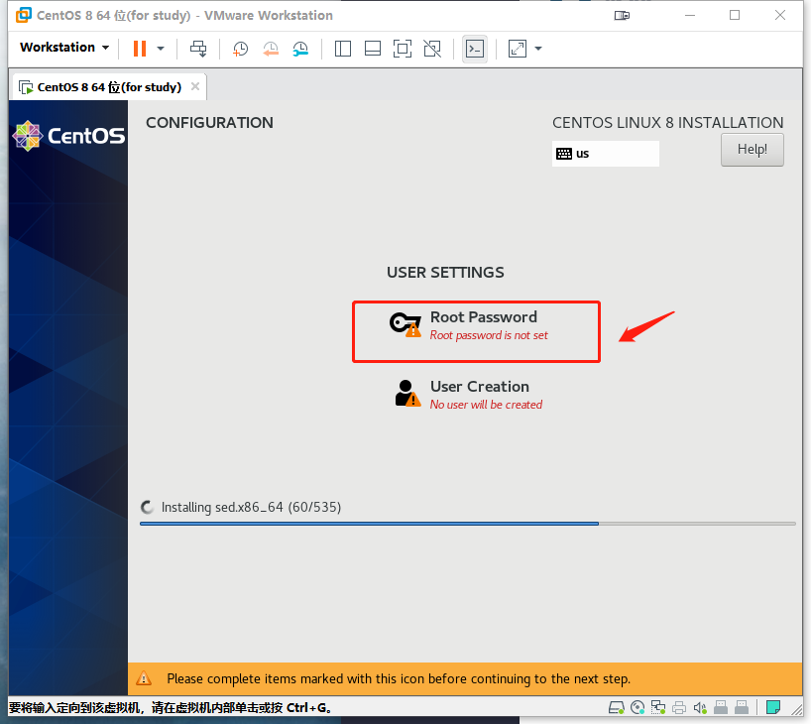Screen dimensions: 811x724
Task: Click the CONFIGURATION heading
Action: coord(209,123)
